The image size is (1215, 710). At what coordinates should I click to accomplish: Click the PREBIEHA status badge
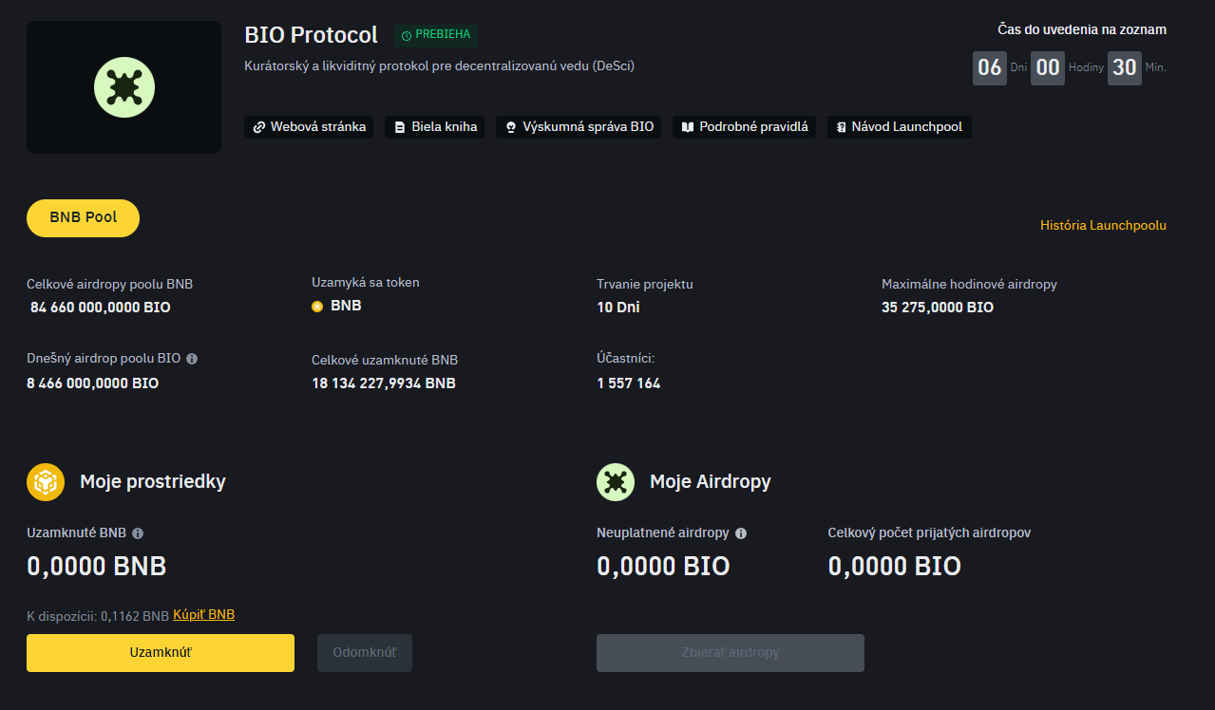click(x=436, y=35)
